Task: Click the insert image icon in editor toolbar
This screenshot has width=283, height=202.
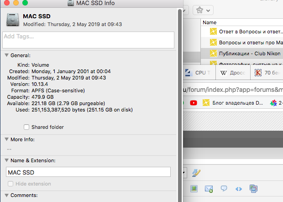Action: pos(194,189)
